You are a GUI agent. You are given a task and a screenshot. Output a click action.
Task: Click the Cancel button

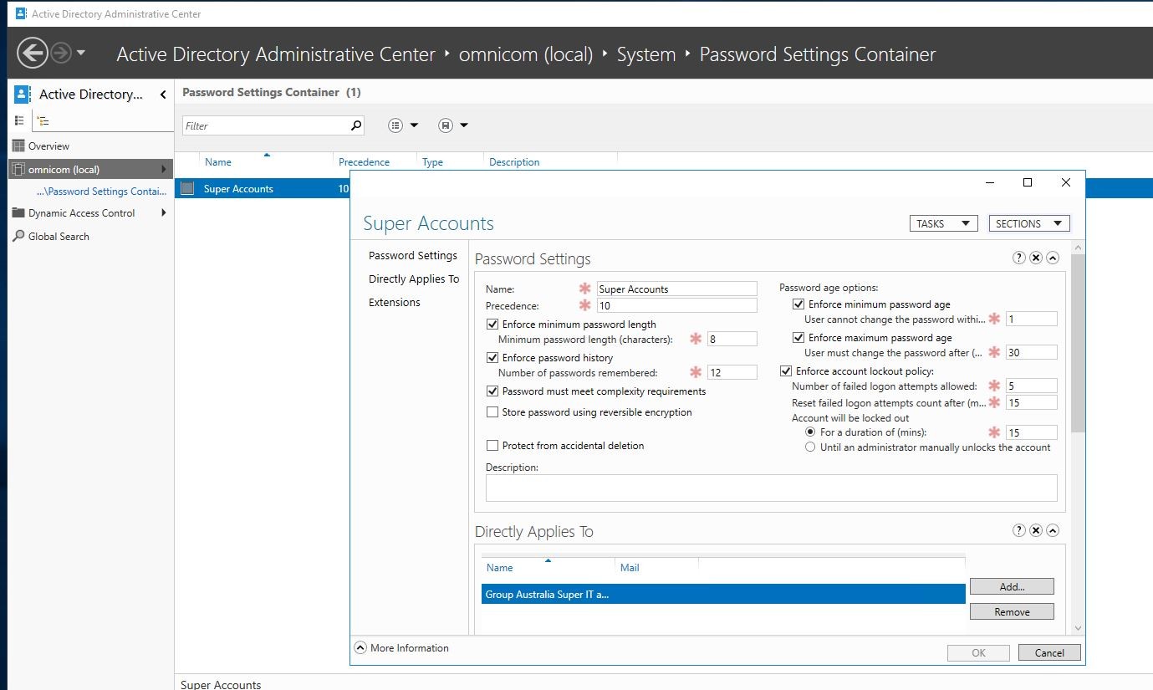tap(1049, 653)
